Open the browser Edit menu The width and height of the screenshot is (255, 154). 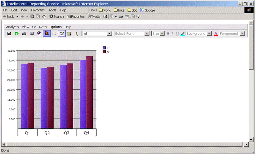click(14, 10)
